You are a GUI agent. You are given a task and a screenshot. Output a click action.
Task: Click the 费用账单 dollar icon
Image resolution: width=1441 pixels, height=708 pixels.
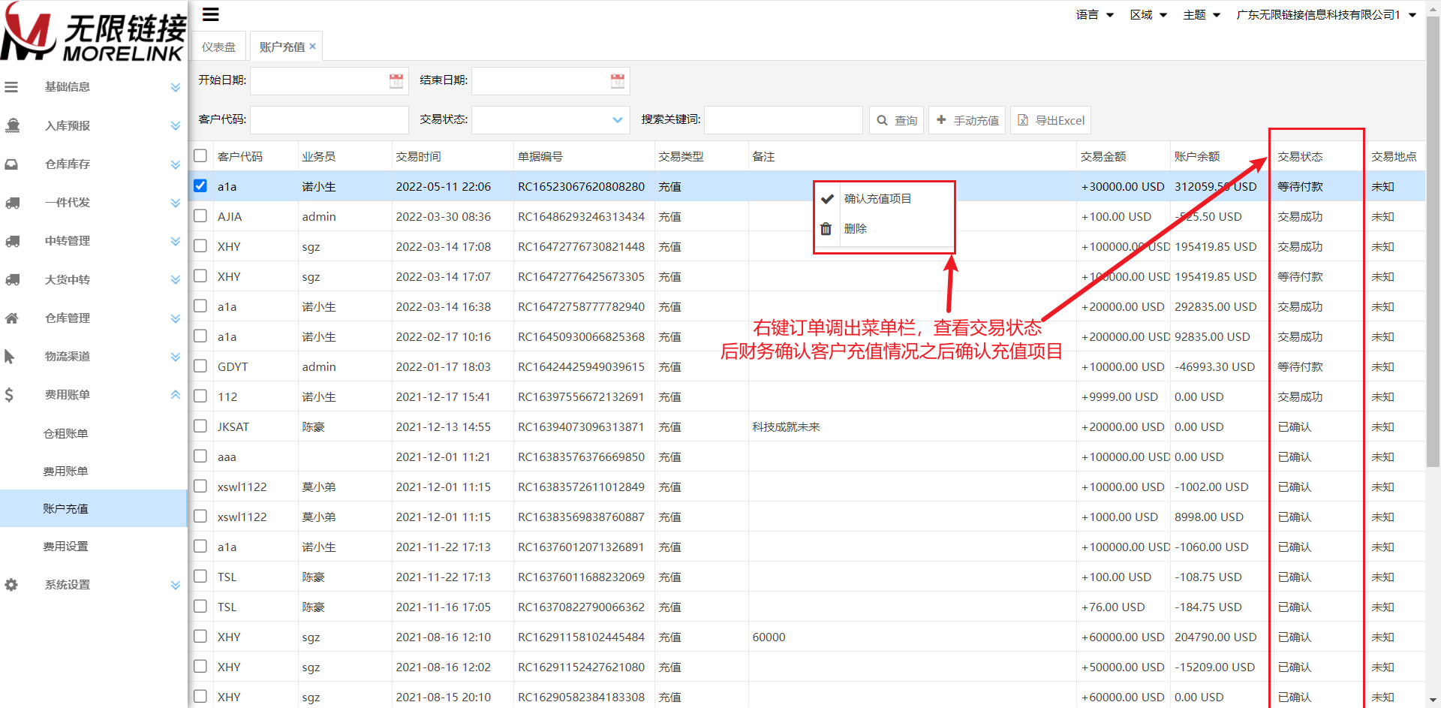coord(9,395)
